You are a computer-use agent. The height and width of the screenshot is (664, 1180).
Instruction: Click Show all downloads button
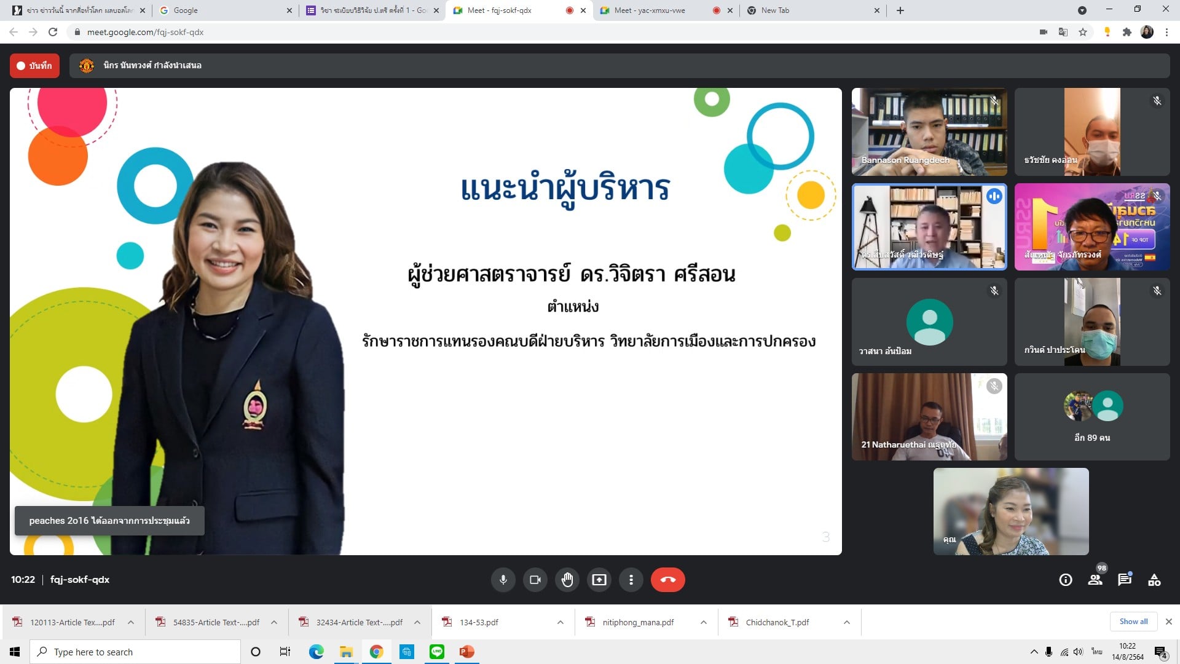pyautogui.click(x=1133, y=622)
